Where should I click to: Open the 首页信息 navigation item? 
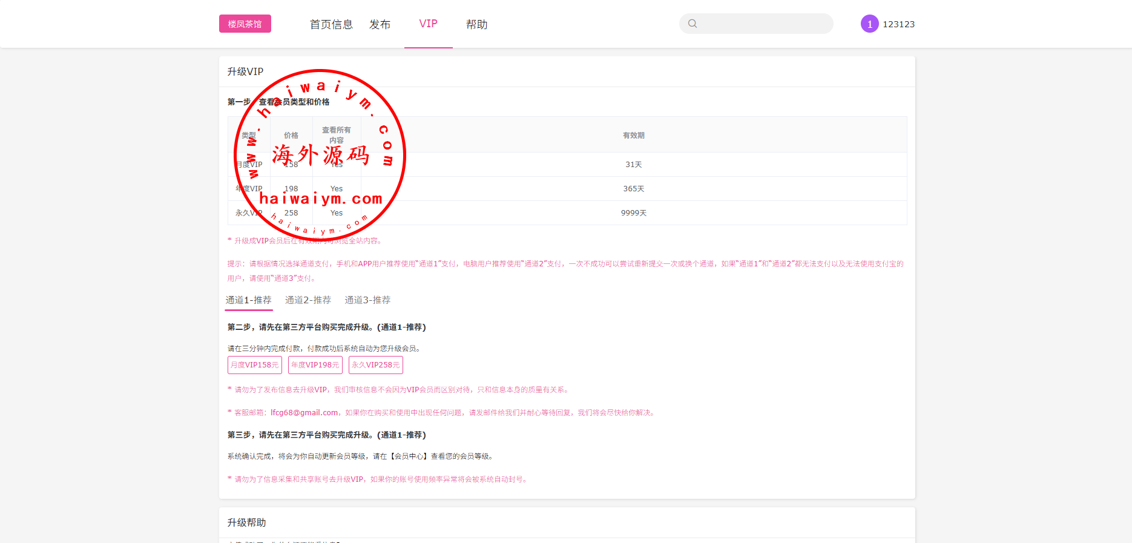tap(331, 24)
